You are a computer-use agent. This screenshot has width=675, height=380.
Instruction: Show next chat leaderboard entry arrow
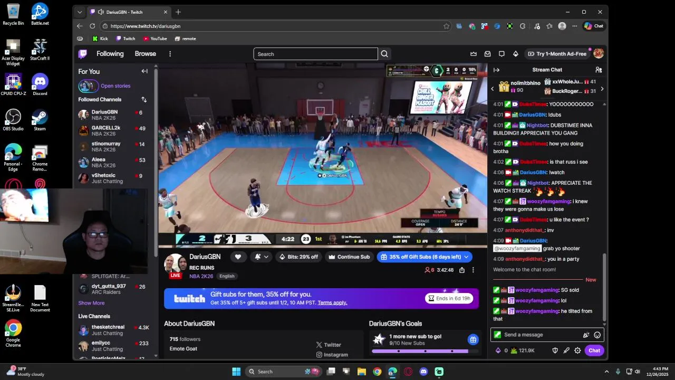tap(602, 89)
